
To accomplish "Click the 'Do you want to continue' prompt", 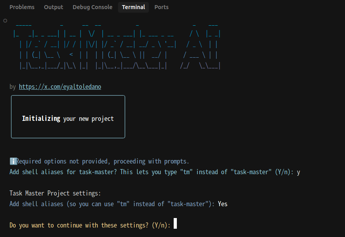I will coord(90,225).
